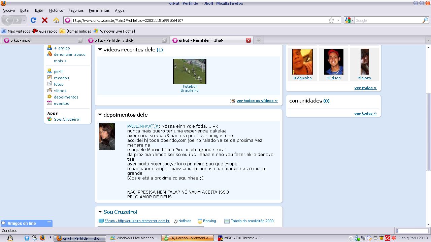The width and height of the screenshot is (431, 242).
Task: Collapse the depoimentos dele section
Action: 100,115
